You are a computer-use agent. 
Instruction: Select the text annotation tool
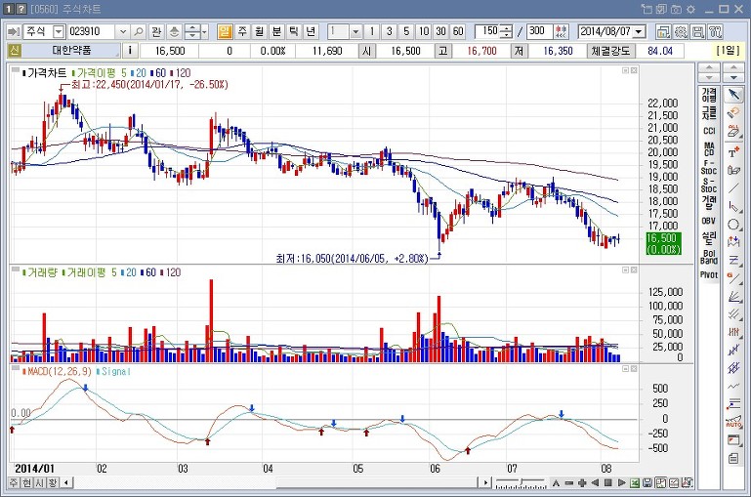(x=733, y=152)
